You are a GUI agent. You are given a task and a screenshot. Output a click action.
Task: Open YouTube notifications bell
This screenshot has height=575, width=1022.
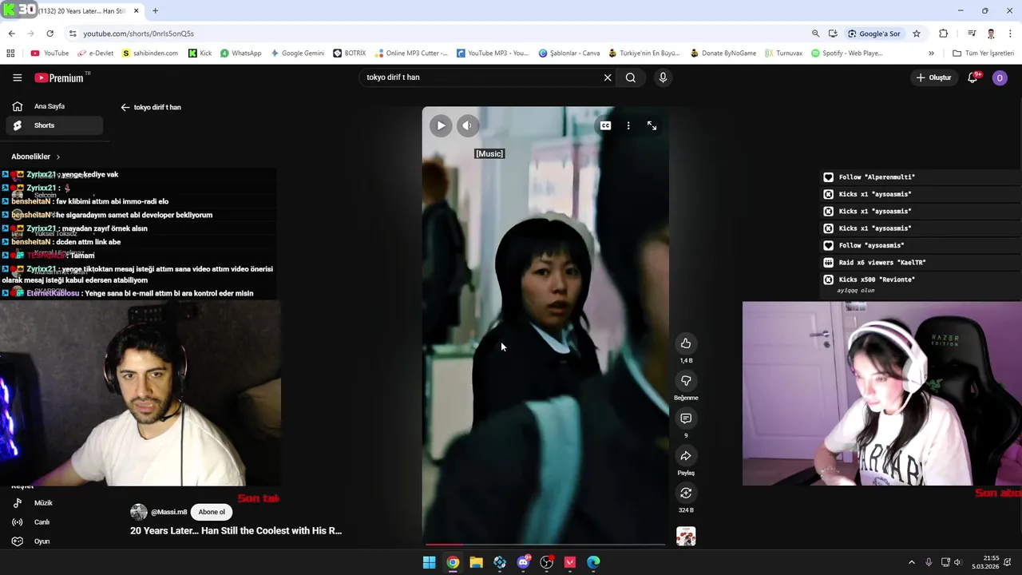click(972, 77)
